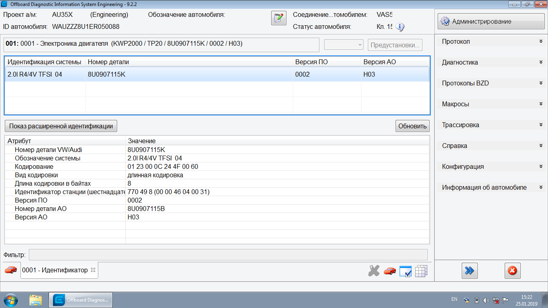This screenshot has width=548, height=308.
Task: Select the Номер детали VW/Audi attribute row
Action: coord(217,150)
